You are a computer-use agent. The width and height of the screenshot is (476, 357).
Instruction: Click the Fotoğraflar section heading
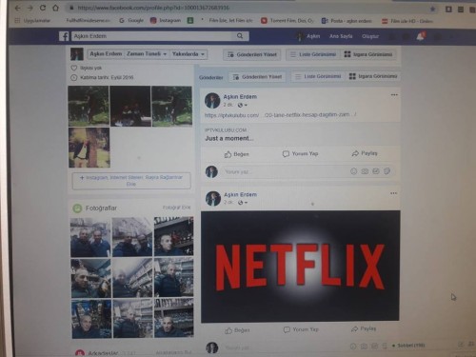pos(101,208)
